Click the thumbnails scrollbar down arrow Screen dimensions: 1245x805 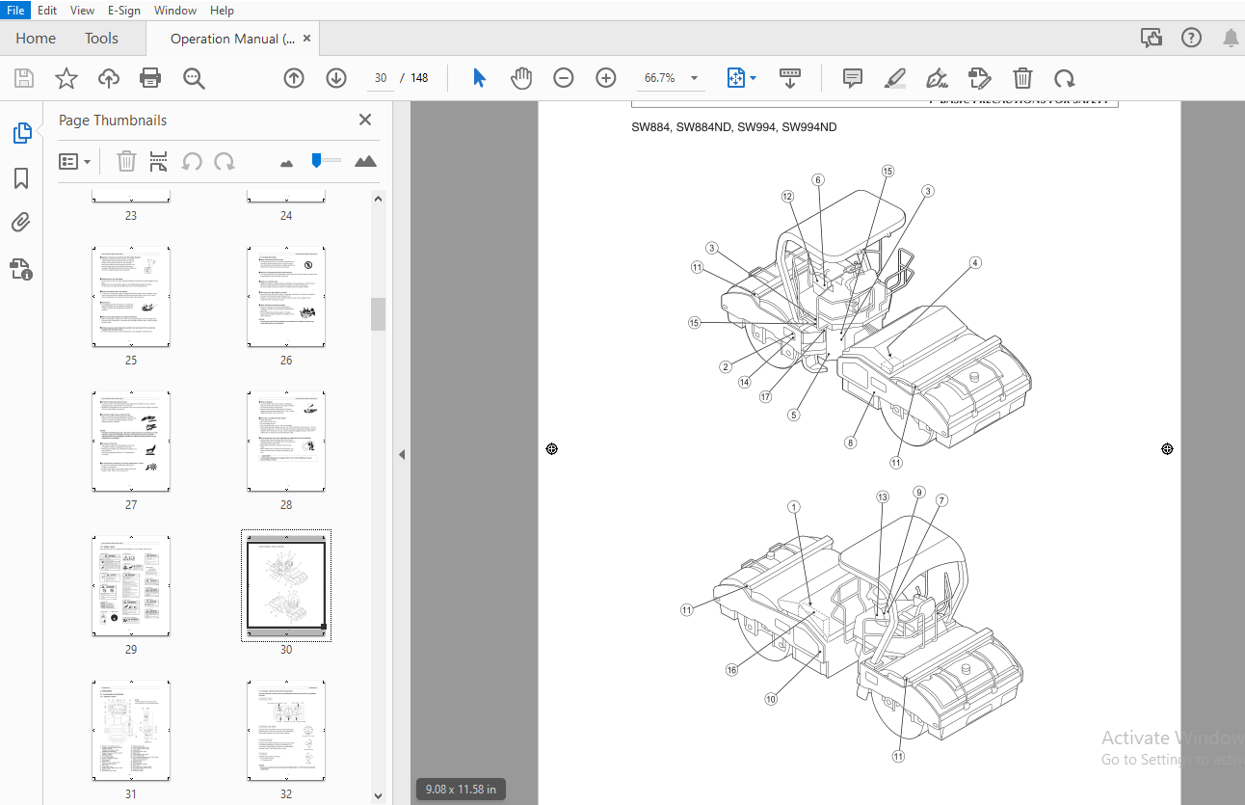coord(378,795)
